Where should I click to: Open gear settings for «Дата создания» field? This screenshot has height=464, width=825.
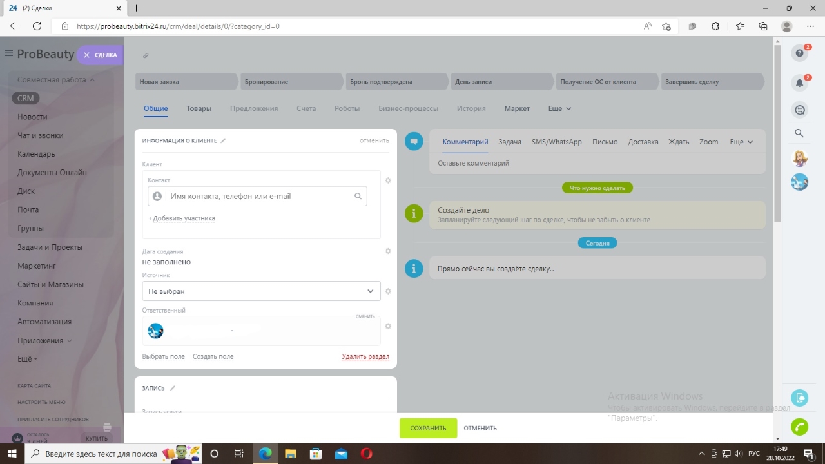pos(388,251)
